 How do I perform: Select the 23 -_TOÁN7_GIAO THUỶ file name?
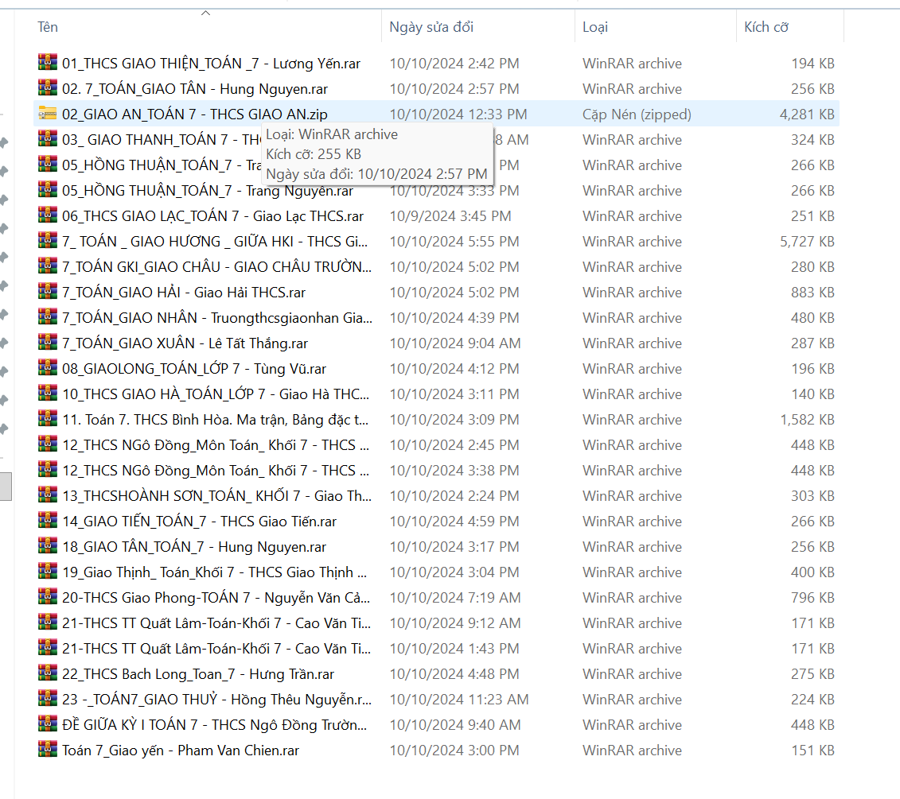tap(216, 700)
